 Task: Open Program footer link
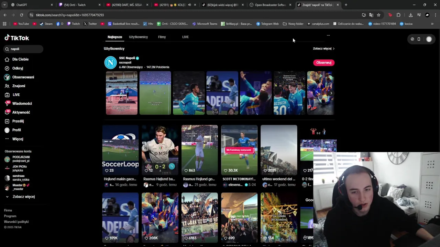coord(10,216)
